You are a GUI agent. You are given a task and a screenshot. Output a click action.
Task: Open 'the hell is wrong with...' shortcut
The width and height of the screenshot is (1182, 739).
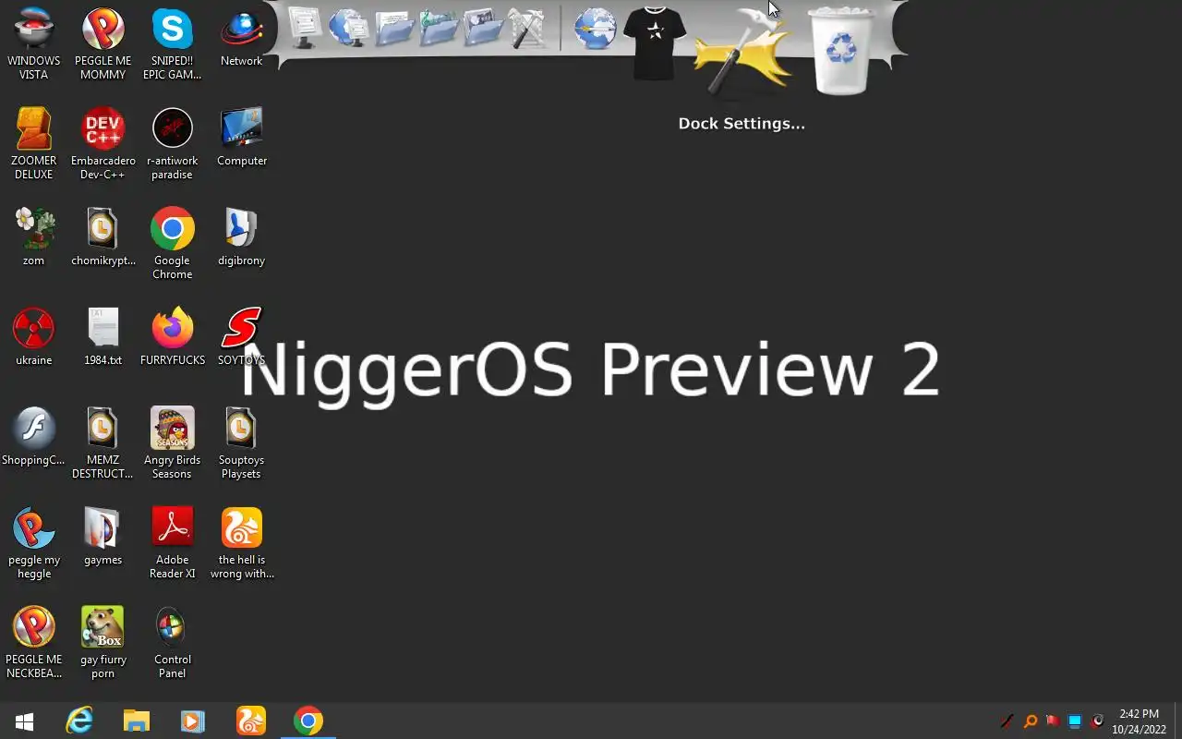(241, 542)
